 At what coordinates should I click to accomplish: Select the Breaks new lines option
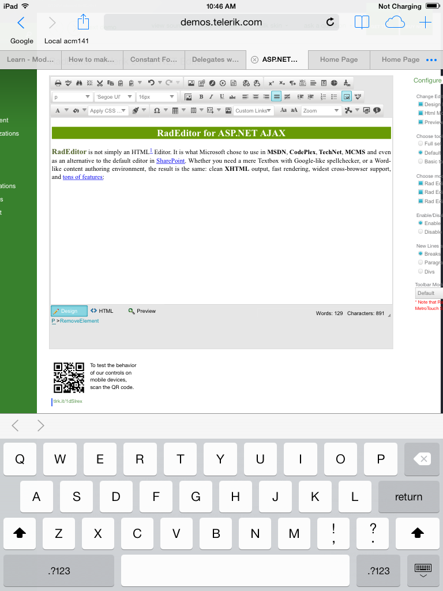tap(421, 254)
